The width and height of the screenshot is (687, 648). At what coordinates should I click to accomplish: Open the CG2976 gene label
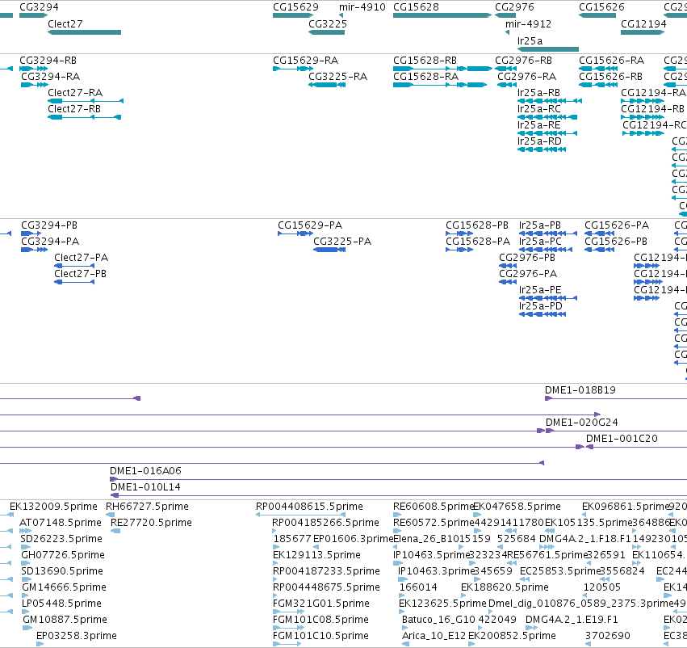pyautogui.click(x=514, y=7)
